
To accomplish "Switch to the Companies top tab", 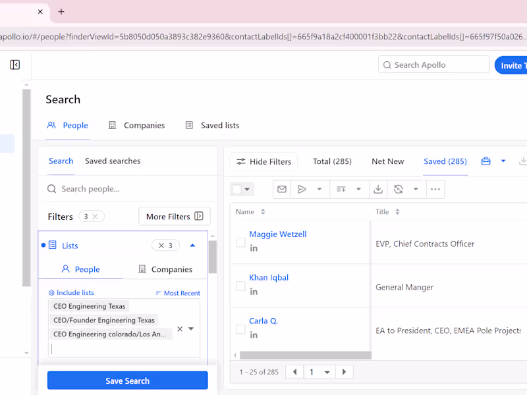I will (x=137, y=125).
